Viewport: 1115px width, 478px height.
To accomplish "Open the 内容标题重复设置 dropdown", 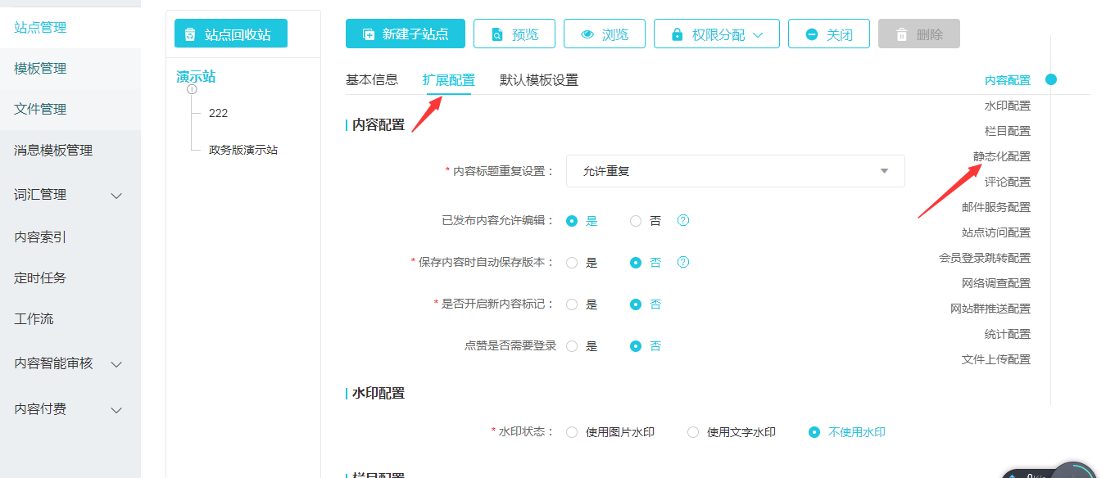I will click(735, 171).
